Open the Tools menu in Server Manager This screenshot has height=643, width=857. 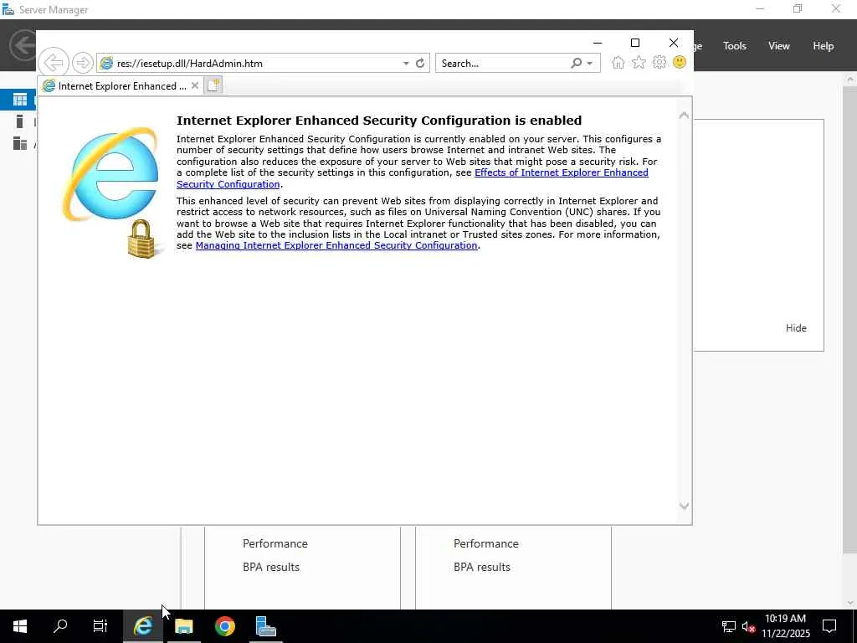coord(734,46)
